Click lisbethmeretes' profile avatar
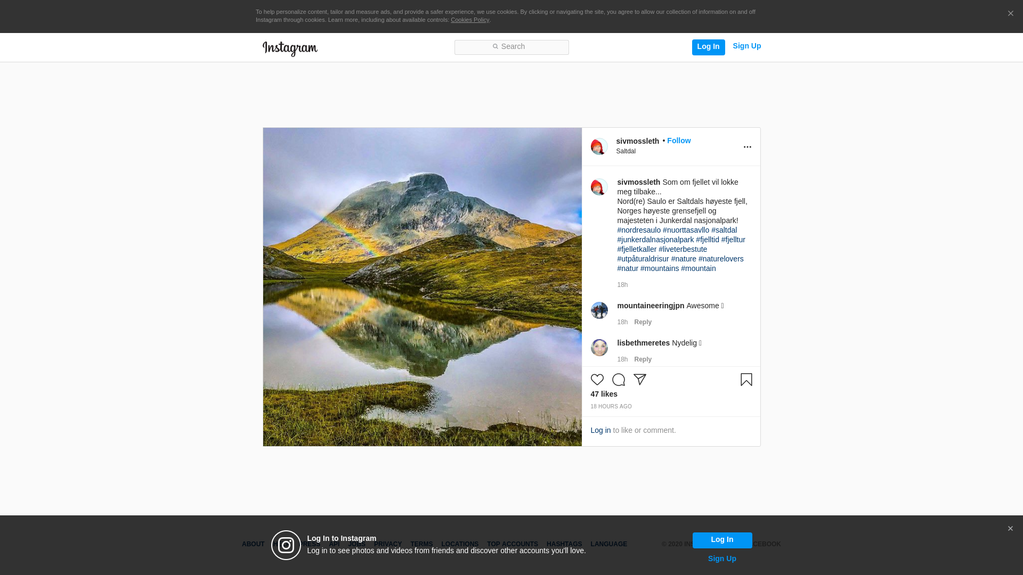 [599, 348]
